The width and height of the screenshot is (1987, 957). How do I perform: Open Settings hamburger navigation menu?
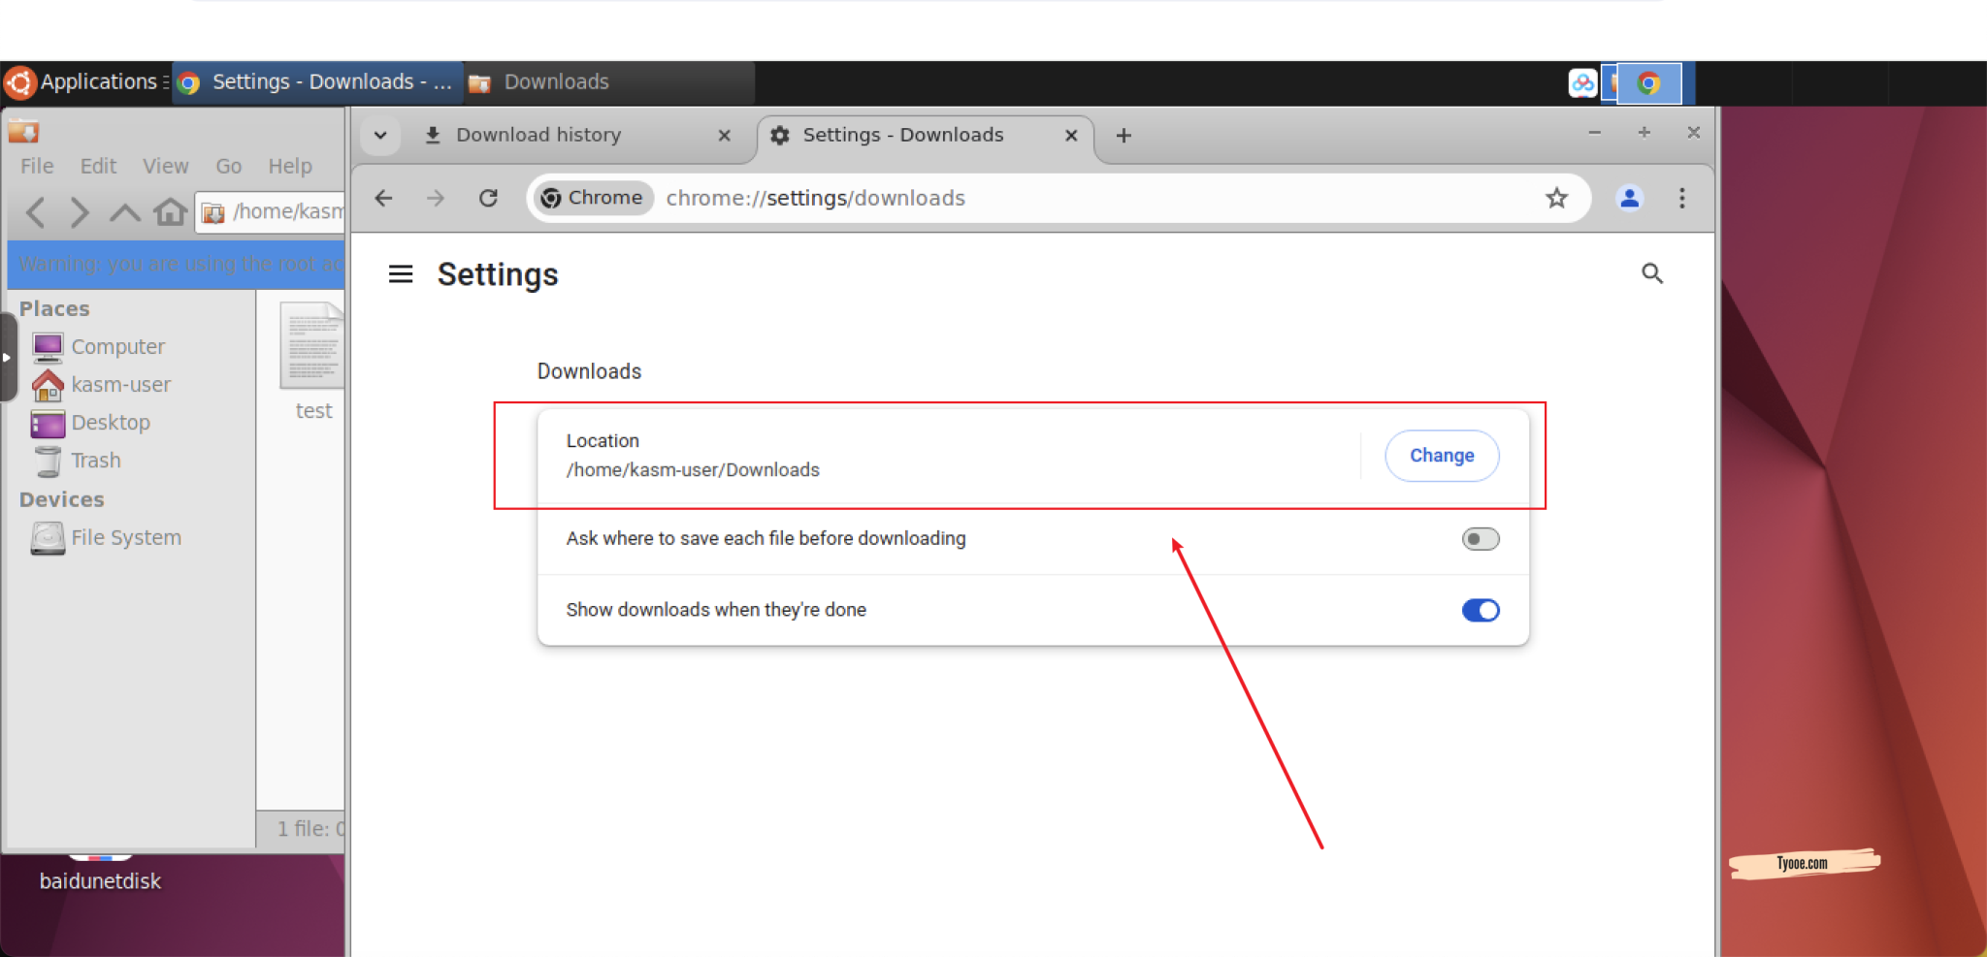tap(401, 274)
